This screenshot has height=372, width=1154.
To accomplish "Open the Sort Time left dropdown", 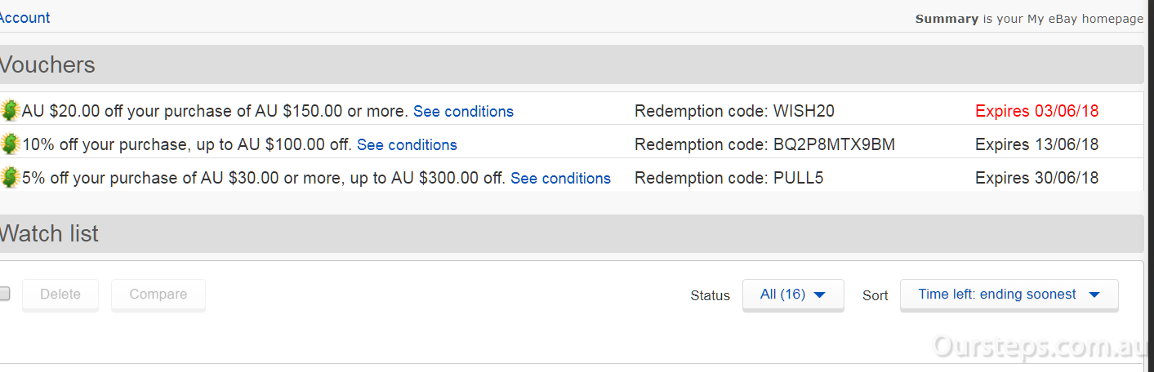I will click(1009, 294).
